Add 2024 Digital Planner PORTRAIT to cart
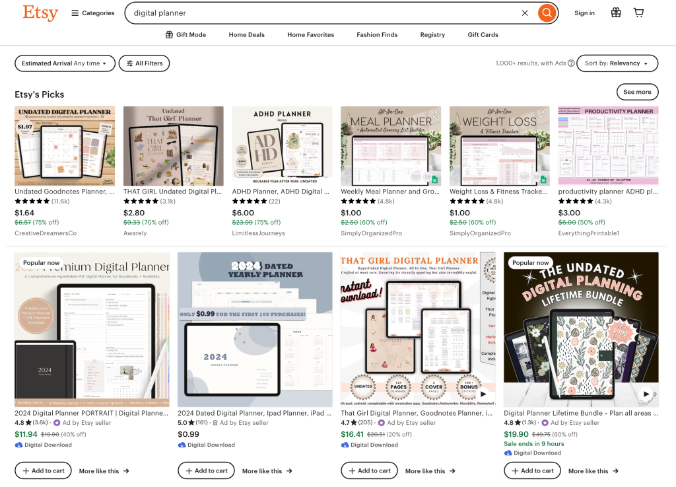The image size is (676, 487). click(44, 470)
